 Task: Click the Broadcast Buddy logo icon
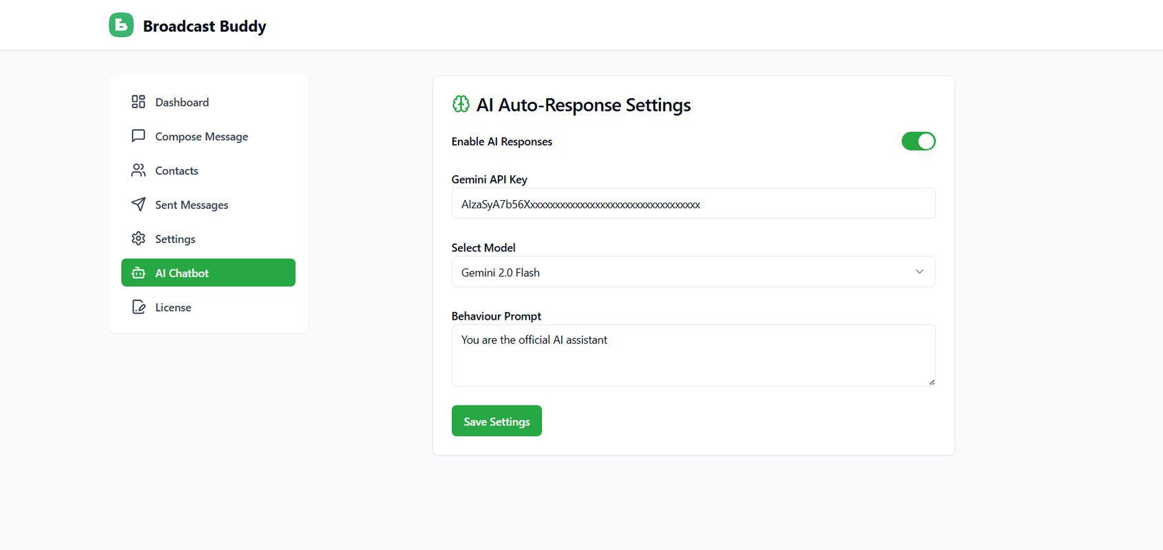click(121, 25)
